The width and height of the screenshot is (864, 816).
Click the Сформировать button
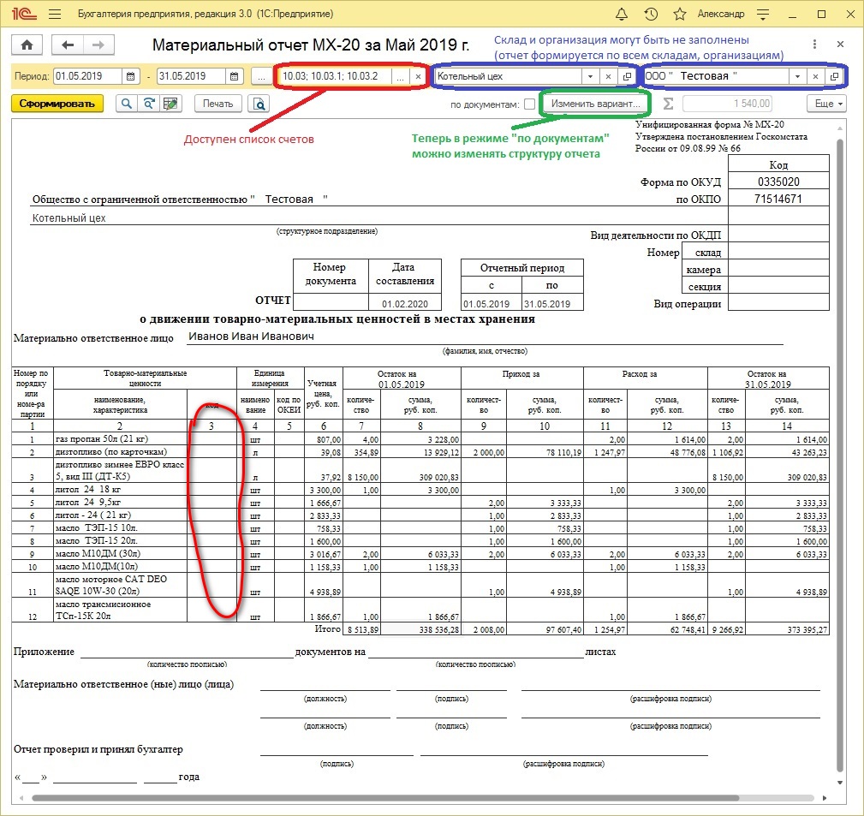pyautogui.click(x=57, y=104)
